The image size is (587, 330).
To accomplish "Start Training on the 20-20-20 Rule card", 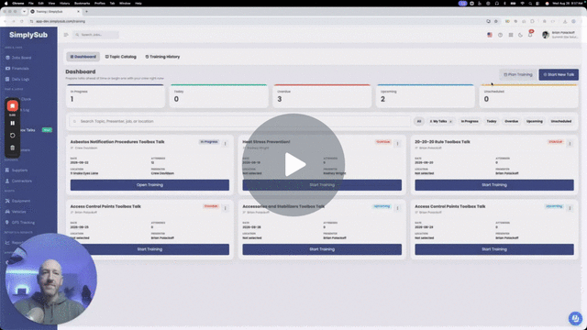I will 494,185.
